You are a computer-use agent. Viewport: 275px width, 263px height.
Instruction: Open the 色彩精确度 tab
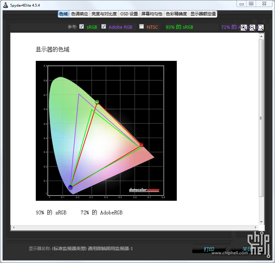pos(176,14)
